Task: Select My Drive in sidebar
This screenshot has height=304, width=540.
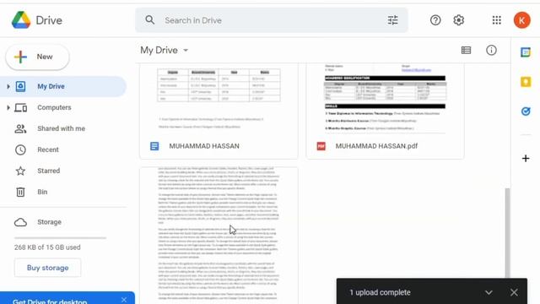Action: coord(63,86)
